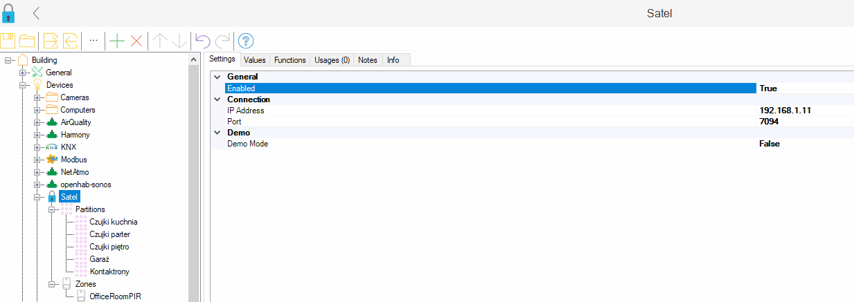Image resolution: width=854 pixels, height=302 pixels.
Task: Open the three-dots more options menu
Action: (94, 41)
